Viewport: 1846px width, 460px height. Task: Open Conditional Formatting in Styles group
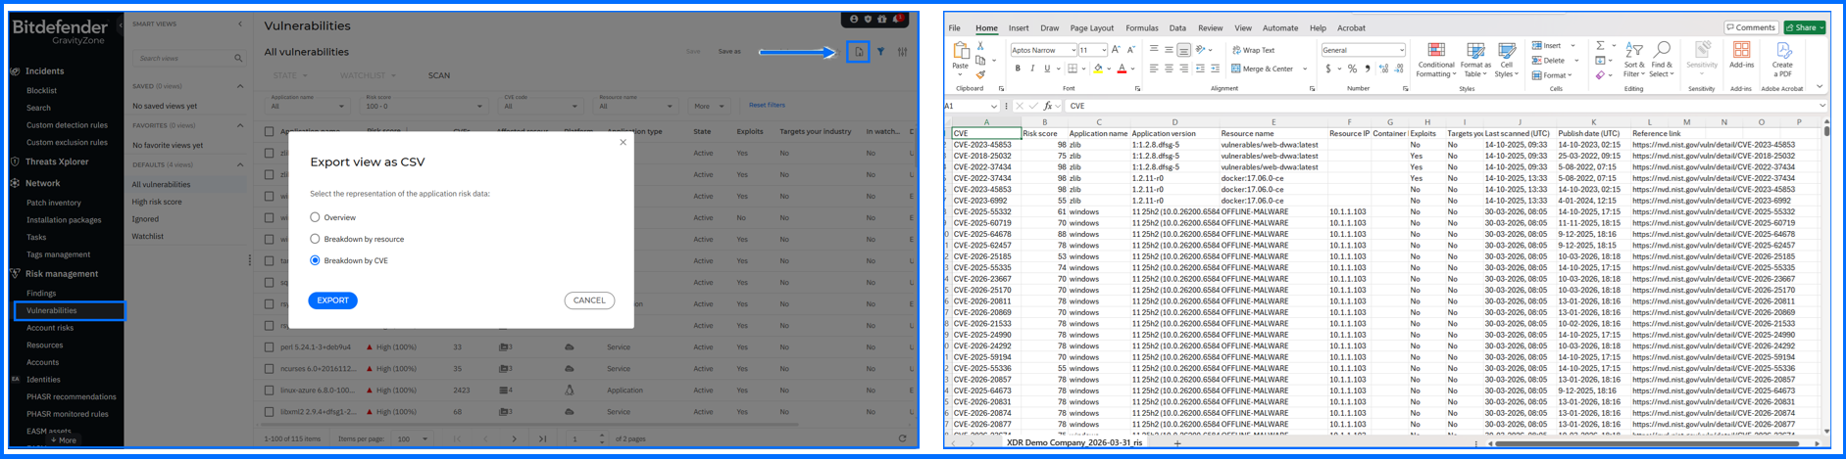pos(1435,59)
